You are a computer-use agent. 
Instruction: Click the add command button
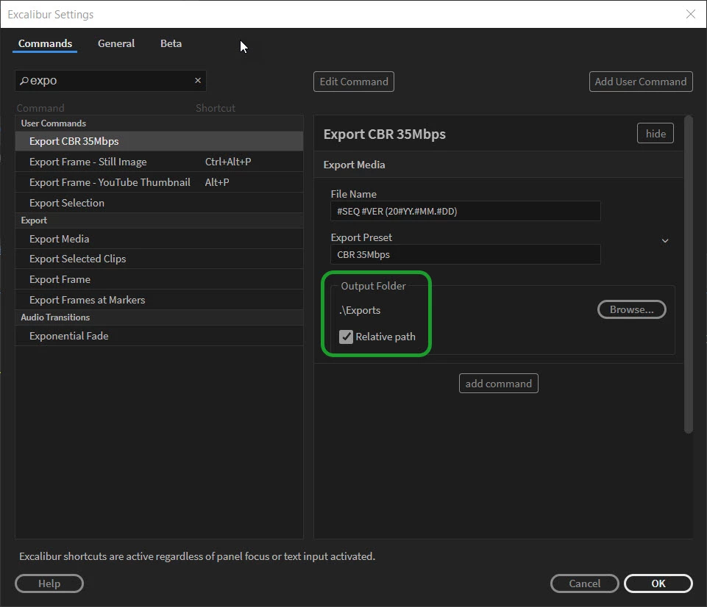point(498,383)
